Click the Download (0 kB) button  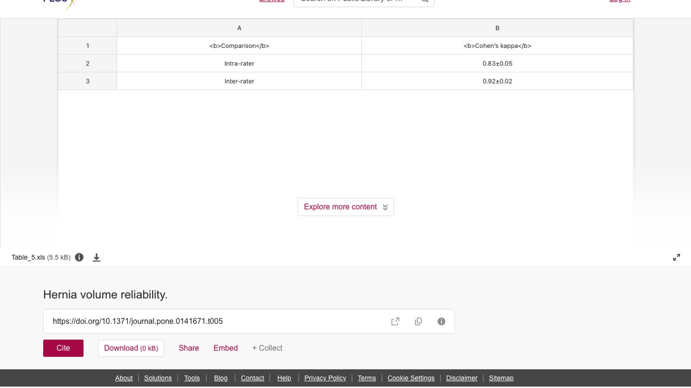(x=131, y=348)
